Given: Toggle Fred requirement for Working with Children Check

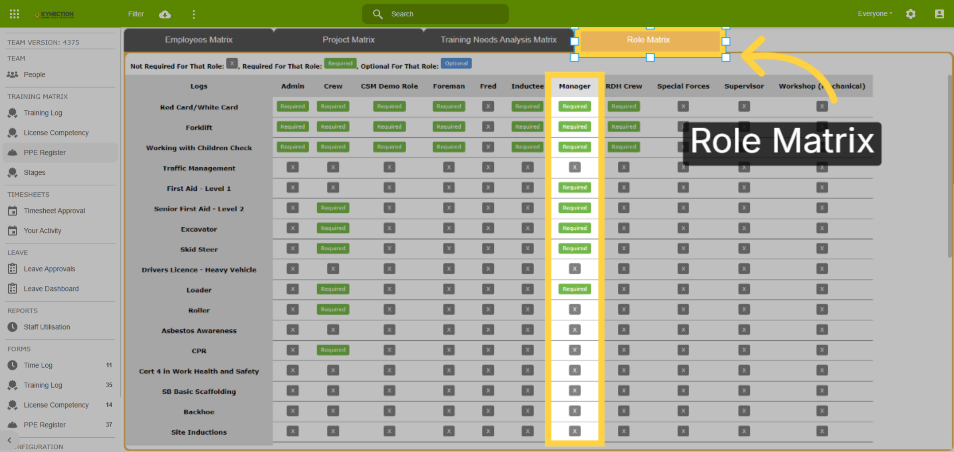Looking at the screenshot, I should click(x=488, y=147).
